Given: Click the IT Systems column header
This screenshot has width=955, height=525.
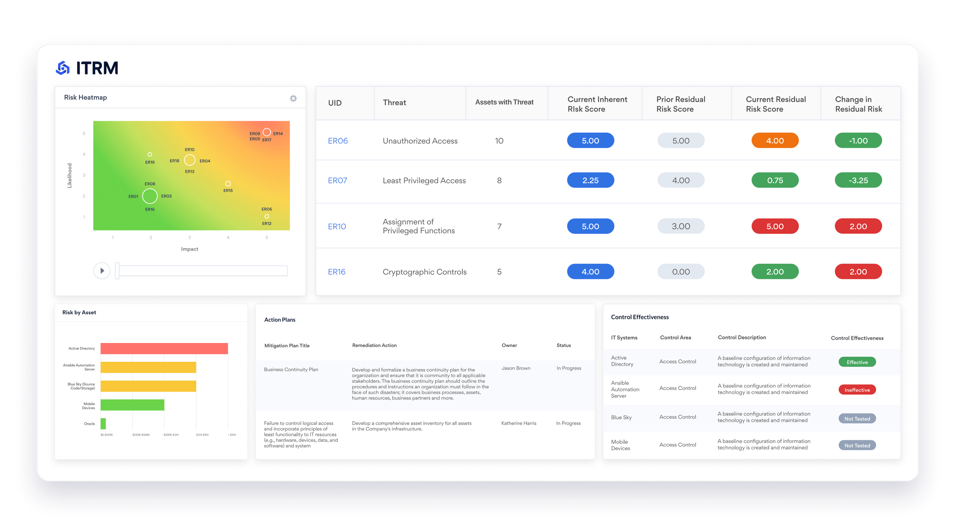Looking at the screenshot, I should point(624,338).
